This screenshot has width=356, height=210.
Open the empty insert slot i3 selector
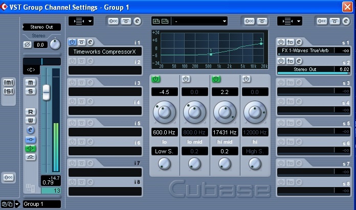coord(105,92)
